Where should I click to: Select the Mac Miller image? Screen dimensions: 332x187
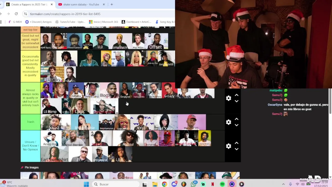click(x=138, y=41)
